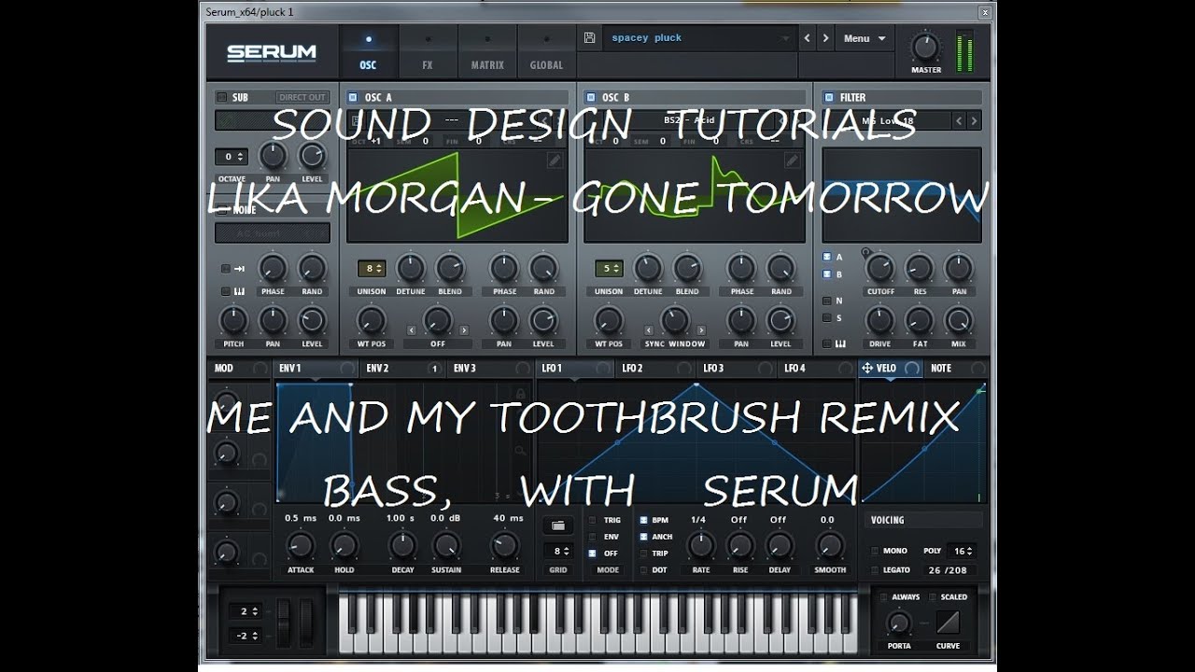The image size is (1195, 672).
Task: Change OSC B UNISON voice count
Action: click(609, 269)
